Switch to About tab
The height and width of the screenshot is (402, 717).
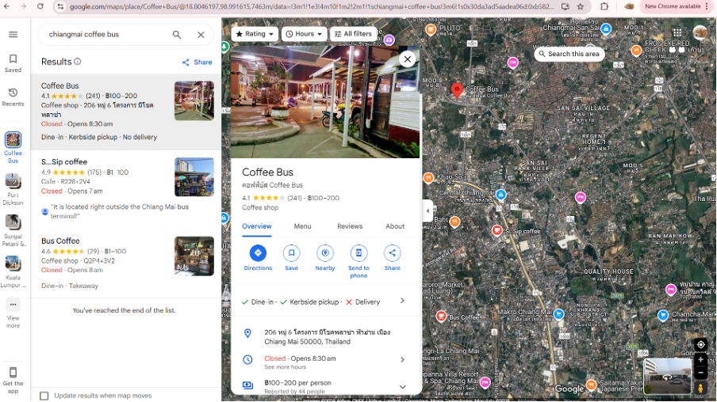[395, 226]
